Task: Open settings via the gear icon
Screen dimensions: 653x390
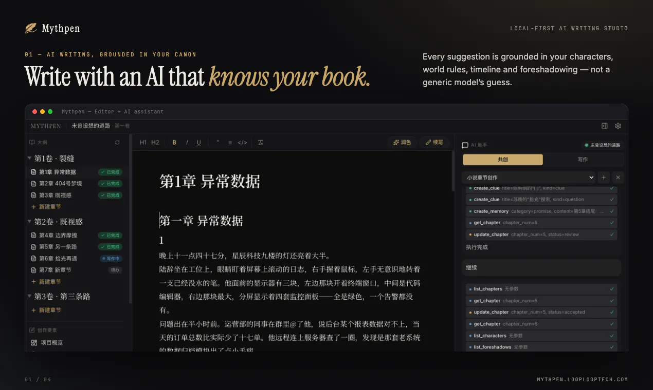Action: coord(618,126)
